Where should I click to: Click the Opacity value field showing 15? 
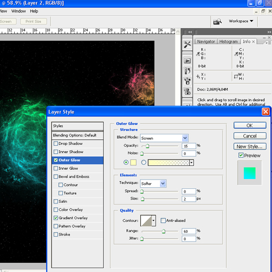coord(189,146)
